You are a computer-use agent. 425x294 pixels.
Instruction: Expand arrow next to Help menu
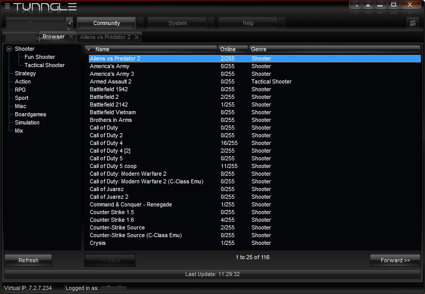pyautogui.click(x=282, y=23)
